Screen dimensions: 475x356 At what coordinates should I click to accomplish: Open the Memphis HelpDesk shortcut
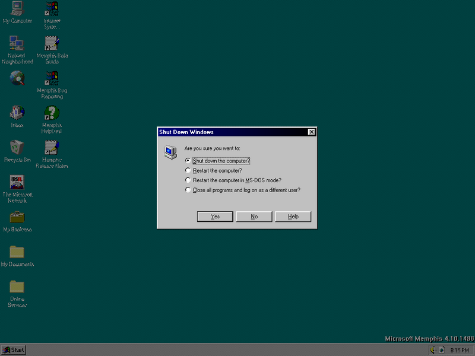pos(52,113)
